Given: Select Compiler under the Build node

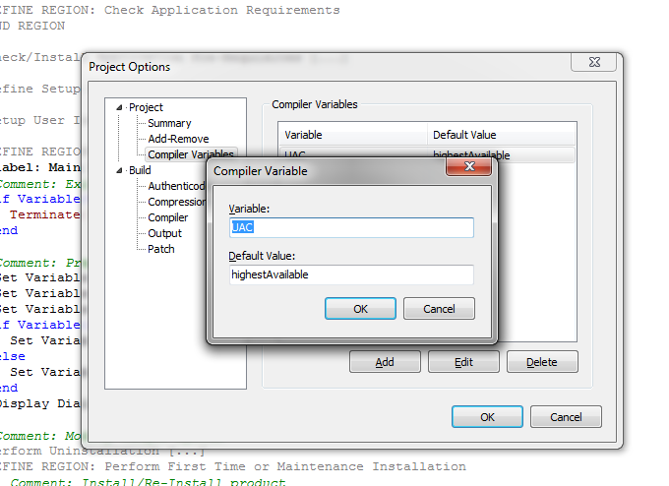Looking at the screenshot, I should (167, 217).
